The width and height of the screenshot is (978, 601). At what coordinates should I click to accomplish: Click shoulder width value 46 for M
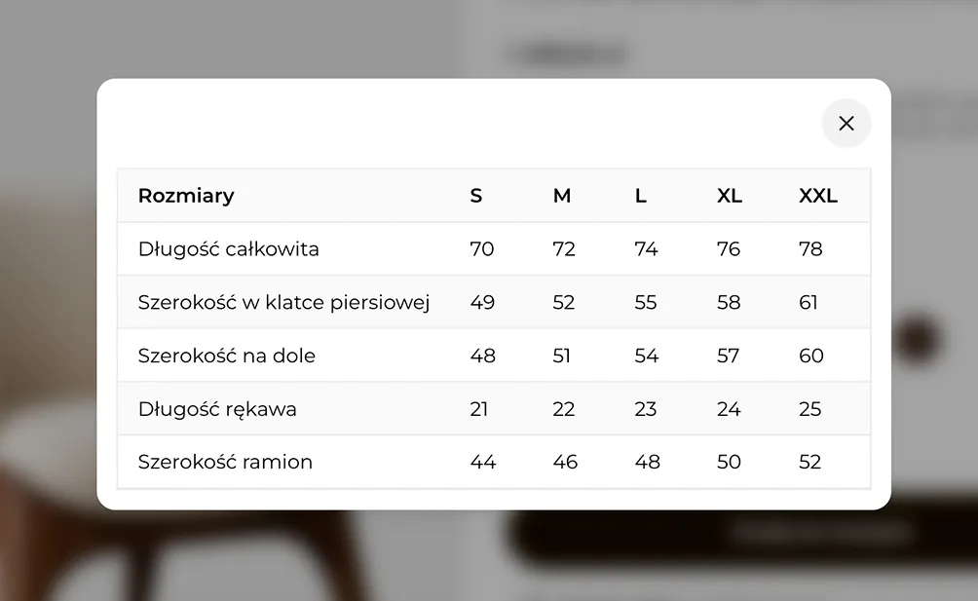564,462
